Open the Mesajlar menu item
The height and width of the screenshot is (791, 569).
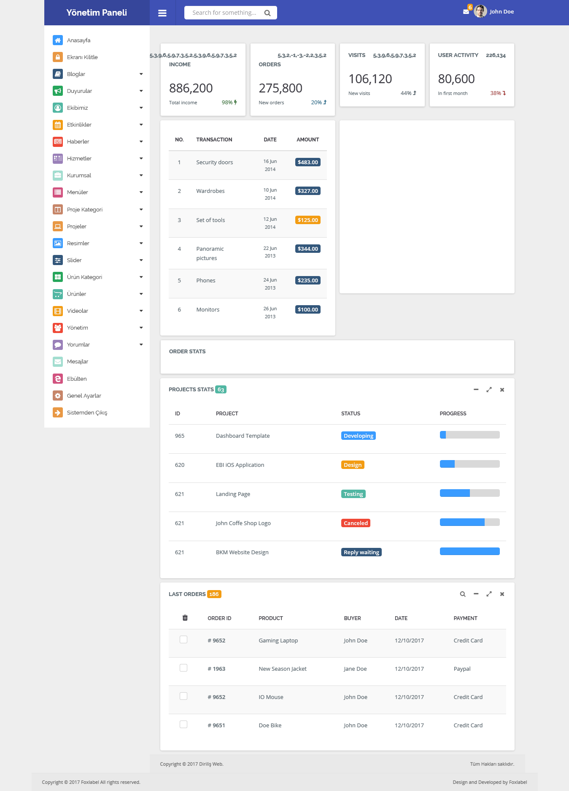[x=78, y=362]
